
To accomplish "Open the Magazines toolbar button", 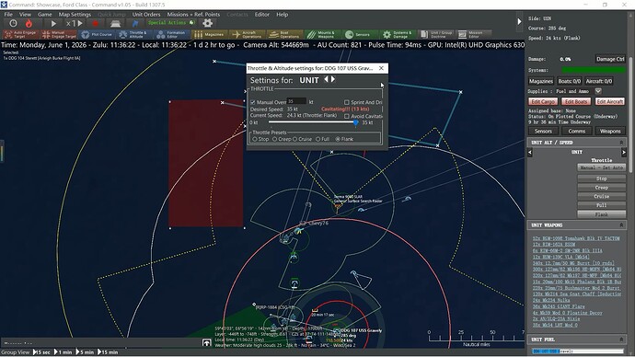I will coord(210,35).
